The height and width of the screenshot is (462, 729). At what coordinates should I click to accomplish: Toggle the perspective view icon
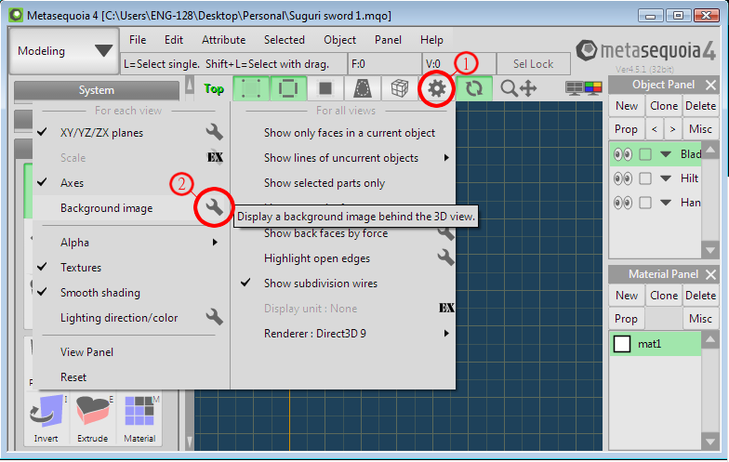click(363, 88)
